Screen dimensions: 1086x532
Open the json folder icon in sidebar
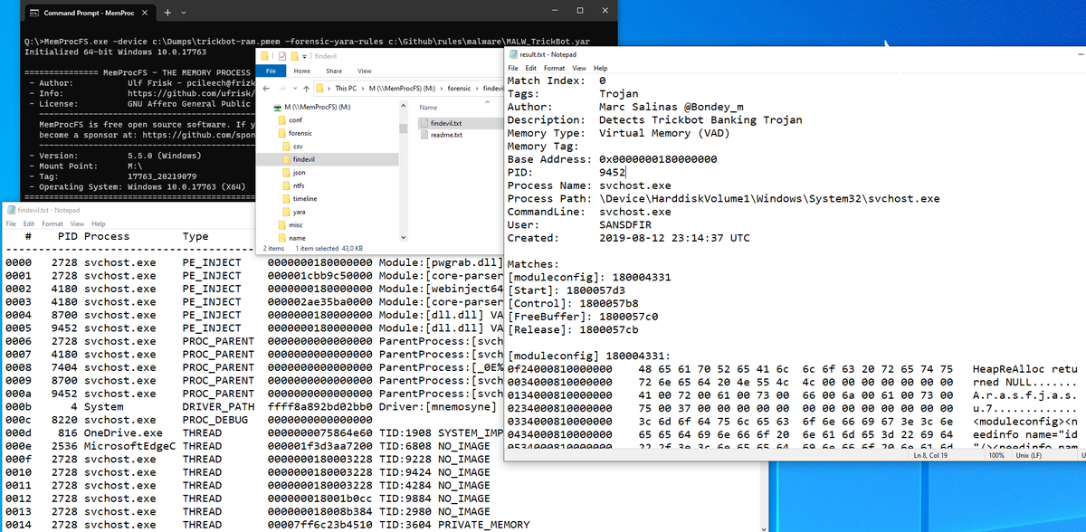pos(288,172)
